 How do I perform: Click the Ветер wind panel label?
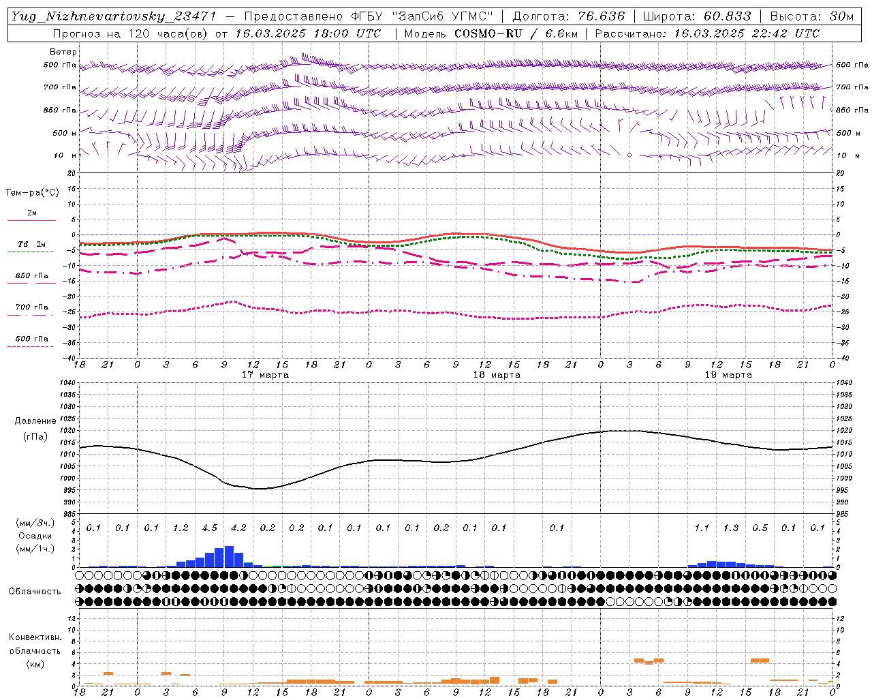pos(63,52)
